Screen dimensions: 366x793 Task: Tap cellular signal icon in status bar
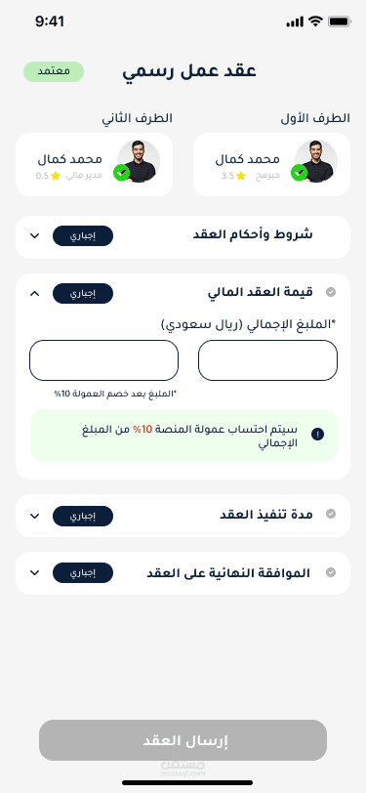pyautogui.click(x=295, y=21)
